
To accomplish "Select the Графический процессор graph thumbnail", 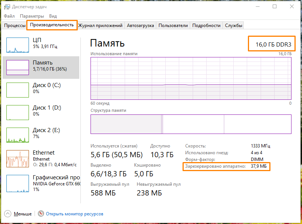I will tap(18, 183).
